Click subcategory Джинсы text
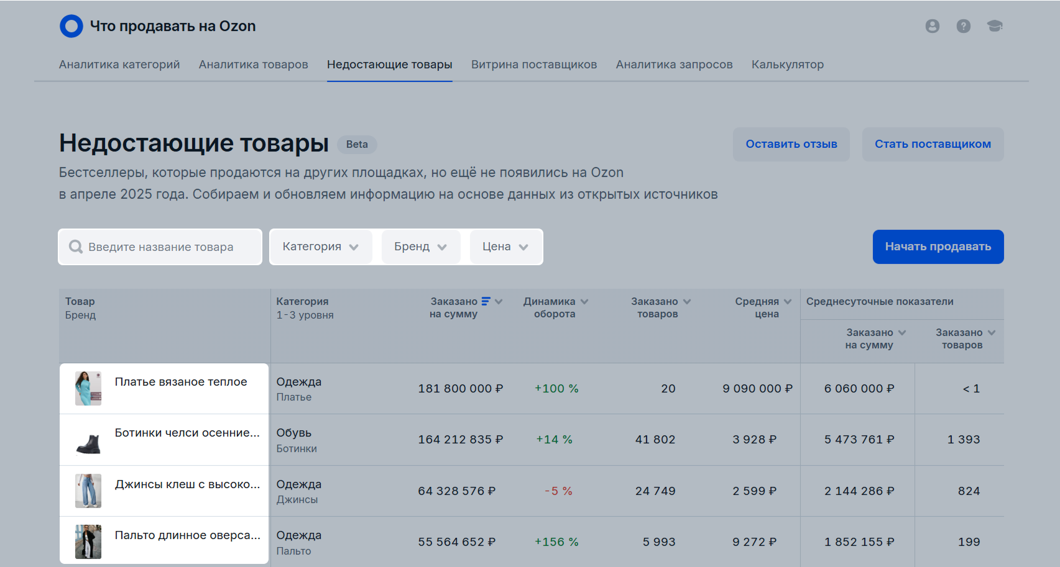Screen dimensions: 1060x567 [x=297, y=500]
